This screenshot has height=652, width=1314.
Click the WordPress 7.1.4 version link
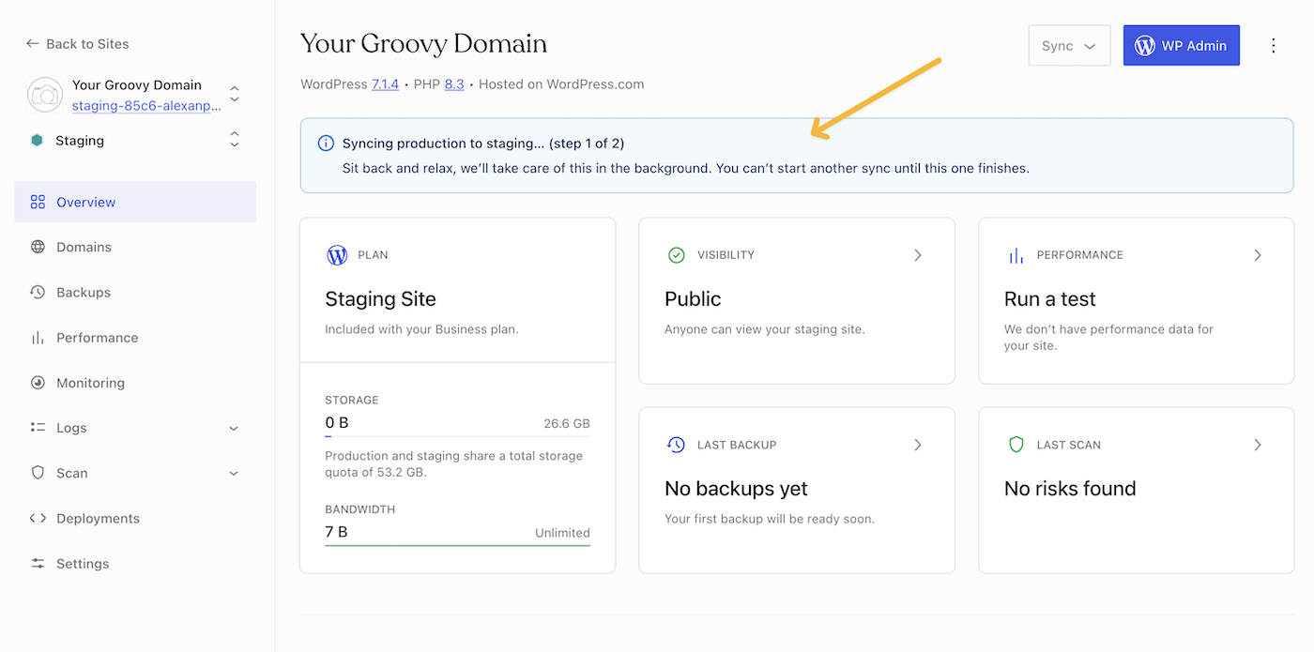(386, 84)
